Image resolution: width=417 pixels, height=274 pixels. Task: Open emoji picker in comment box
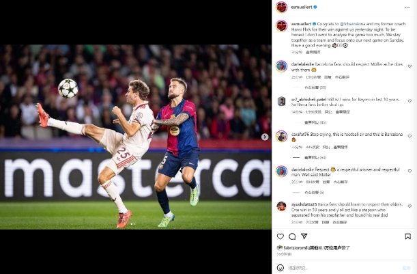(281, 268)
